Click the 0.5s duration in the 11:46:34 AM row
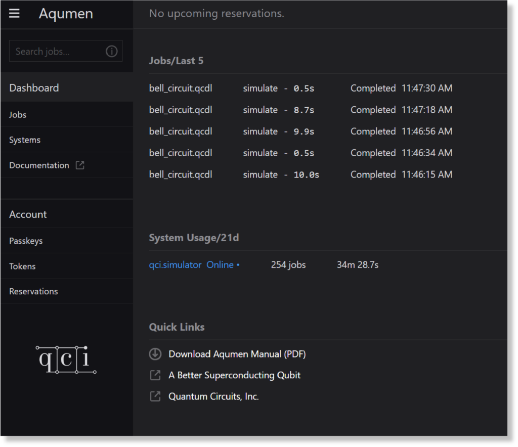518x447 pixels. 304,153
